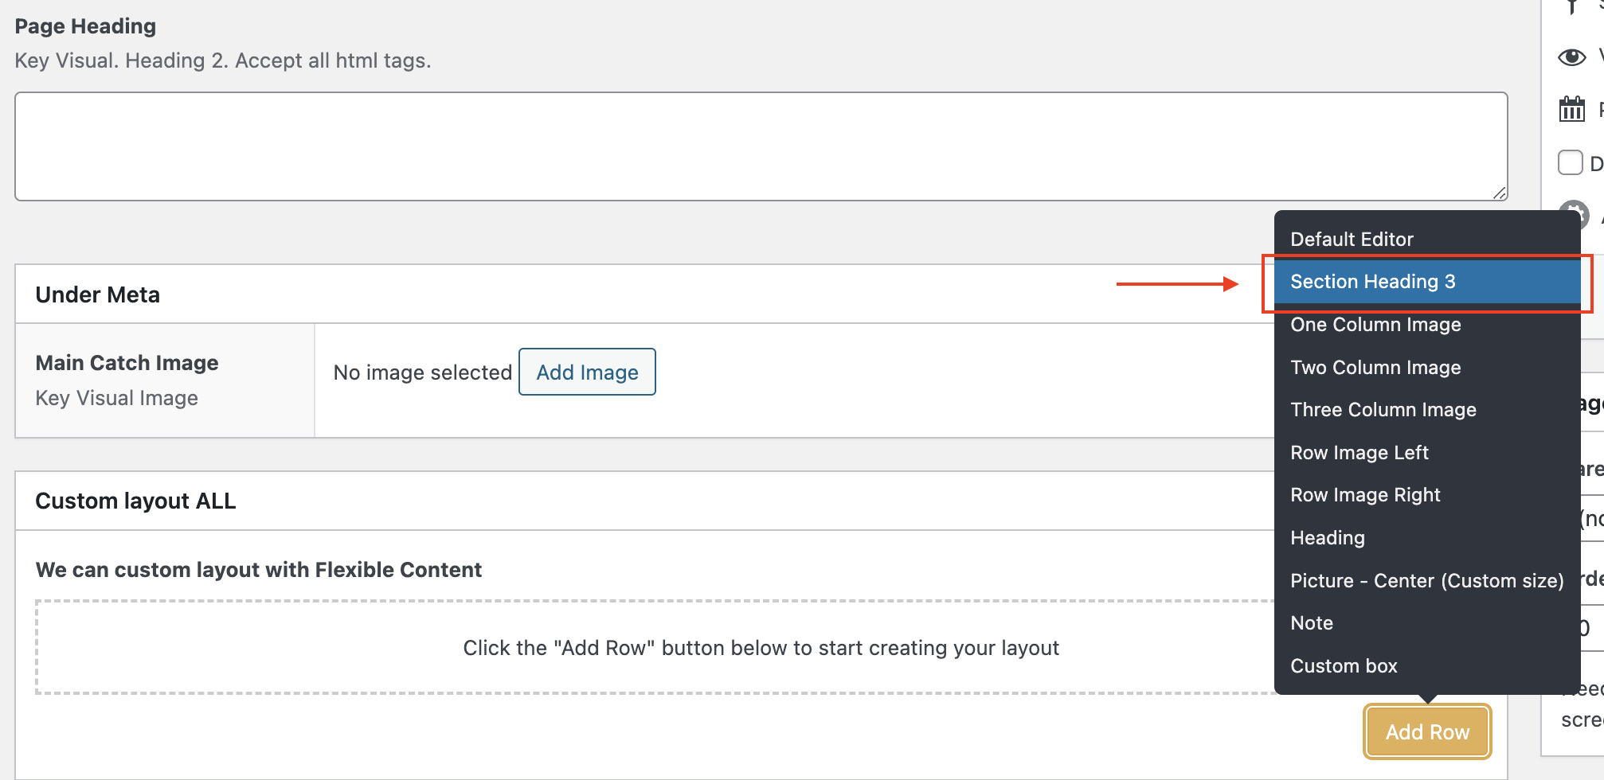Select Two Column Image layout option
This screenshot has width=1604, height=780.
pos(1375,368)
